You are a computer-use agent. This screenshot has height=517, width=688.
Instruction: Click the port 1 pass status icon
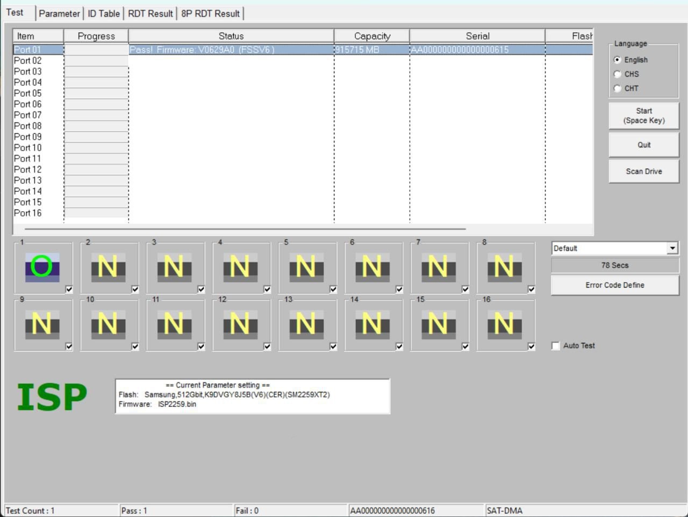coord(42,267)
